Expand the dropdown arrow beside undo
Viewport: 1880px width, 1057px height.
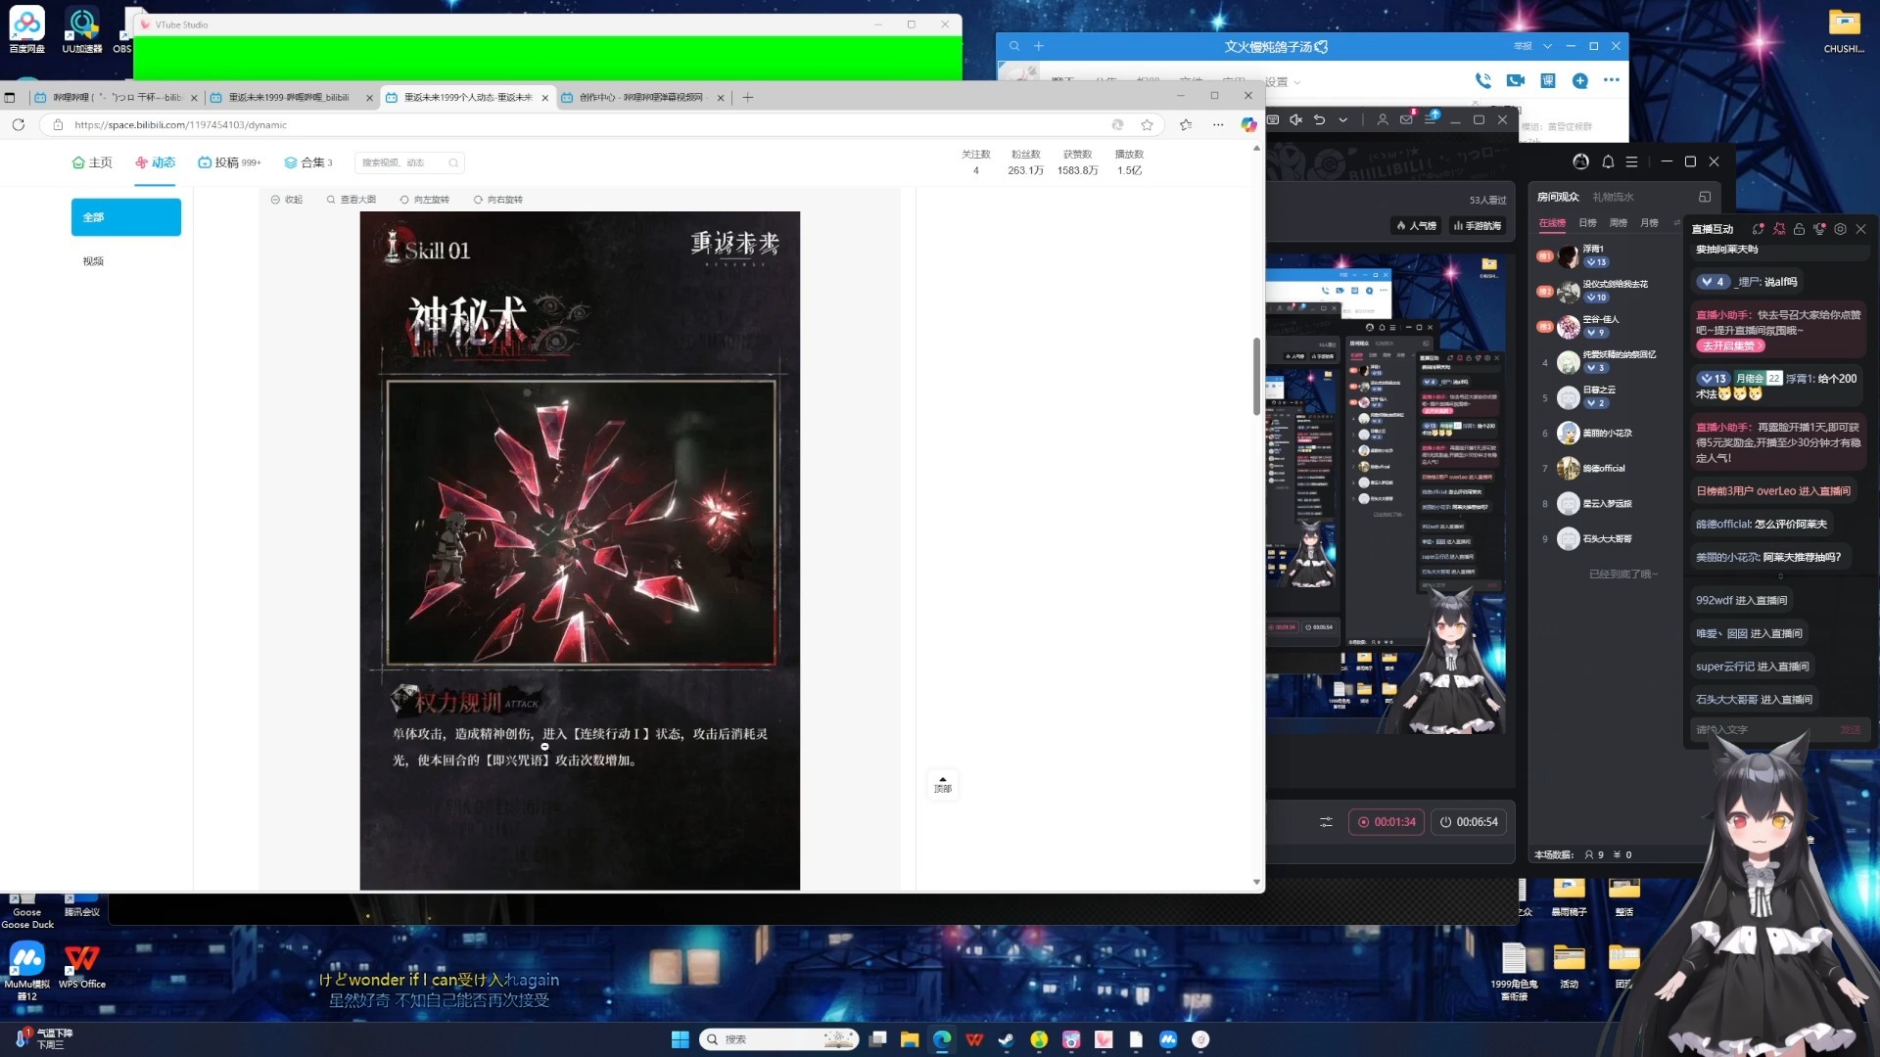pyautogui.click(x=1343, y=119)
